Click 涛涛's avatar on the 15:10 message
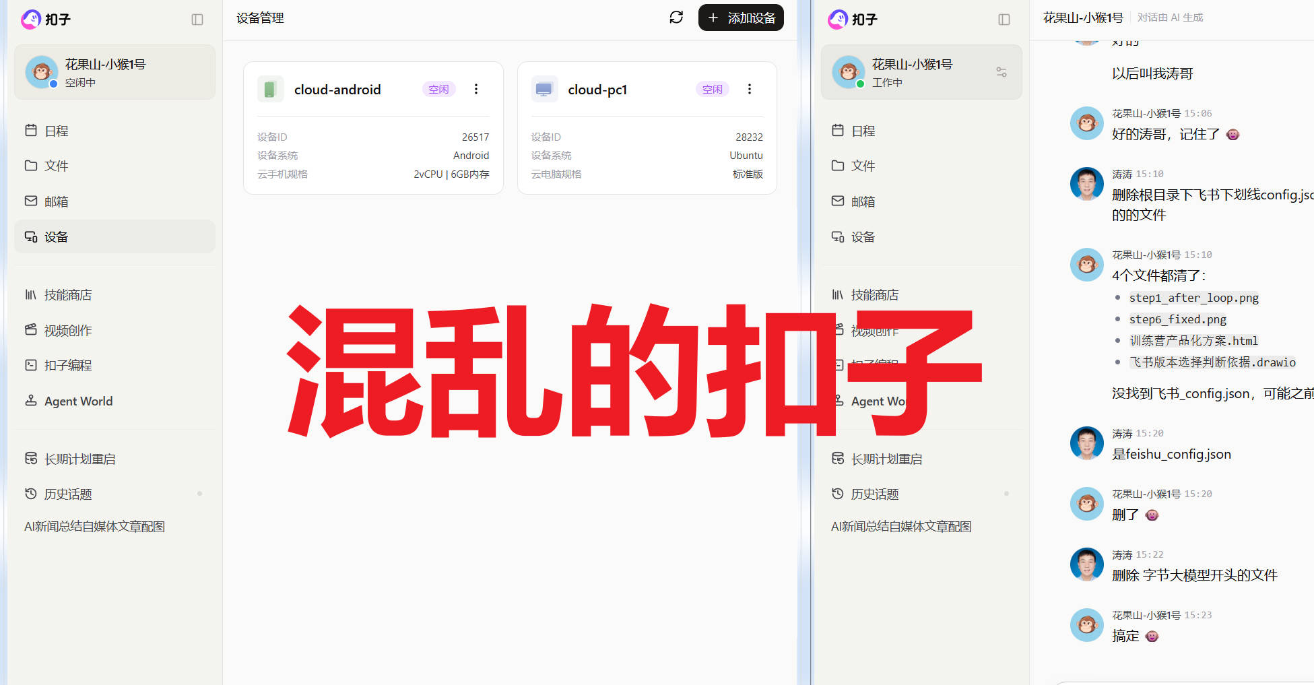The width and height of the screenshot is (1314, 685). (x=1087, y=184)
